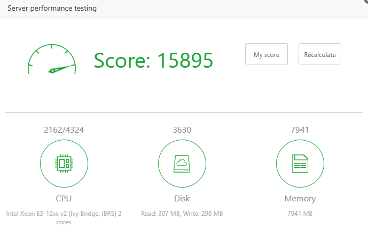
Task: Click the gauge needle pointer
Action: 60,69
